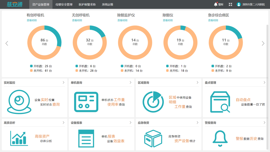
Task: Open the 单机查询 device panel icon
Action: pyautogui.click(x=86, y=102)
